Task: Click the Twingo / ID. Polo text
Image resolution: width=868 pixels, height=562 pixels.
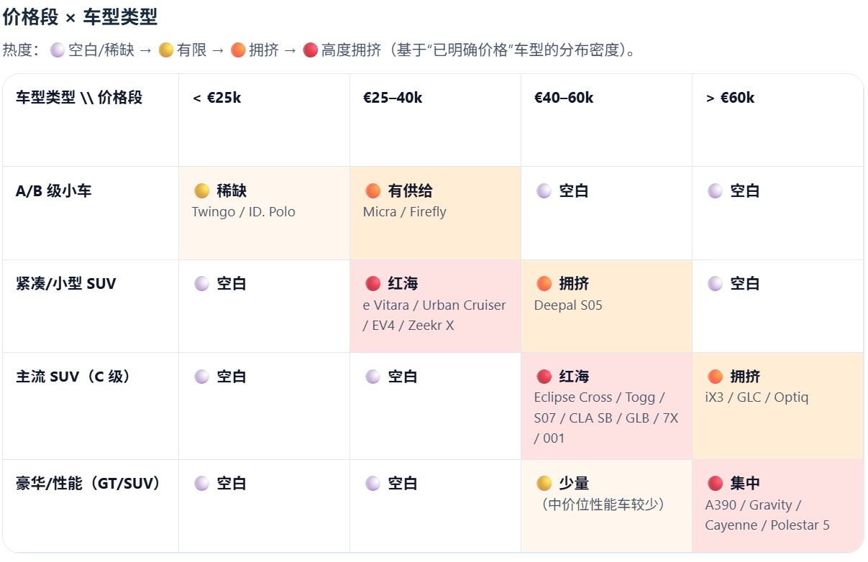Action: [x=243, y=212]
